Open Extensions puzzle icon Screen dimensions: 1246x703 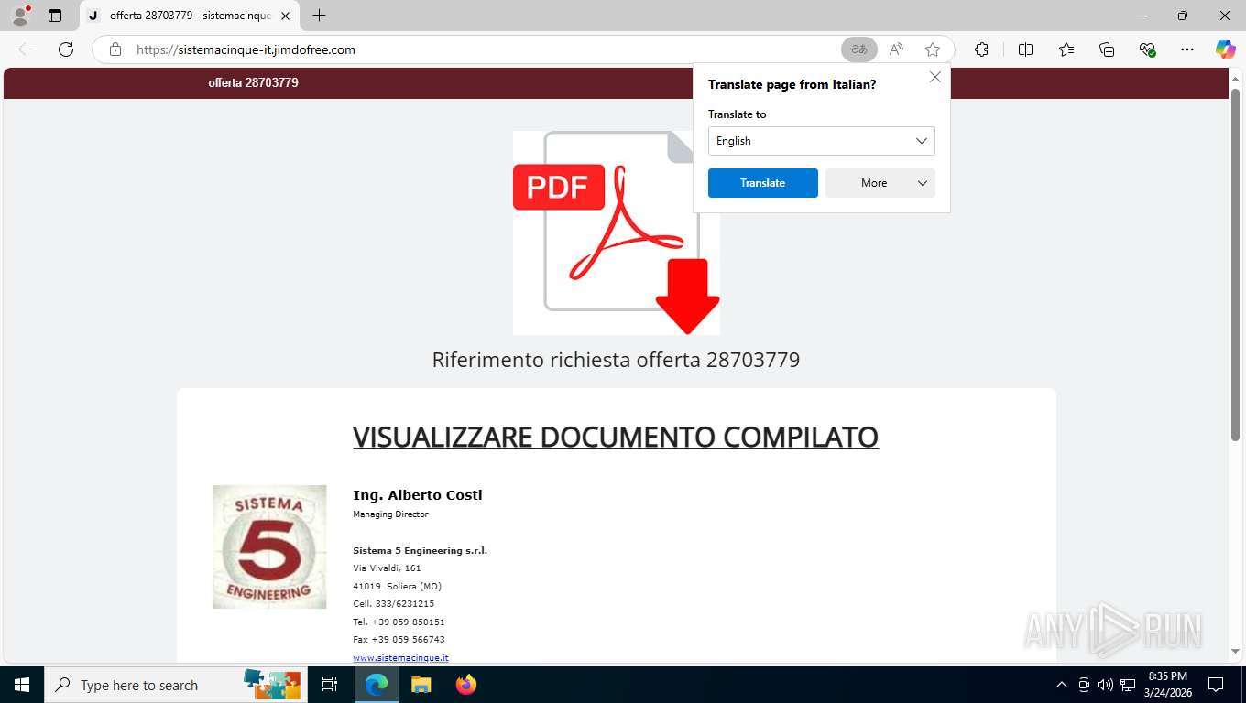[x=981, y=49]
